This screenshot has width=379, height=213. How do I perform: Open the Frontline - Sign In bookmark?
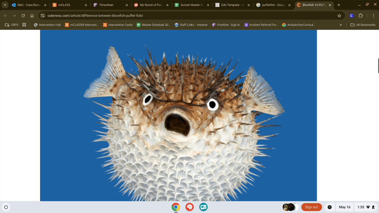[x=226, y=25]
